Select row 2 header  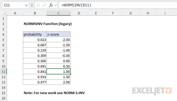click(x=3, y=24)
